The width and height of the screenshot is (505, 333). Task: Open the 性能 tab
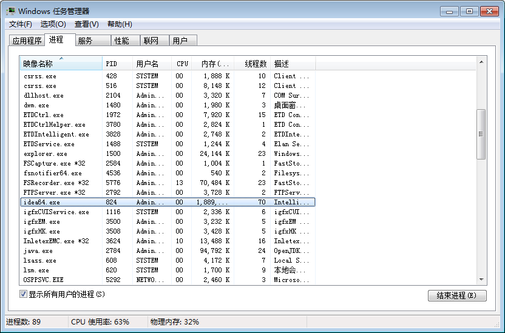126,41
